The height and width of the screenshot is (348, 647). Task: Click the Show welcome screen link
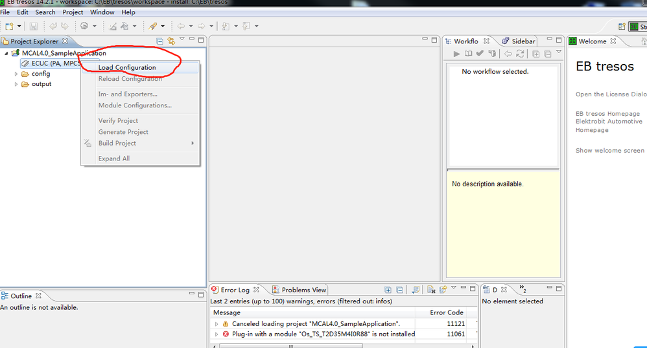click(x=610, y=151)
